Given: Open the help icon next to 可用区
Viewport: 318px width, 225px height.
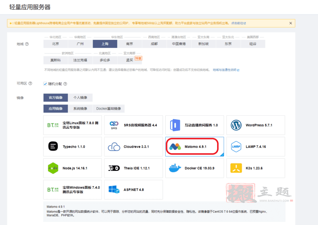Looking at the screenshot, I should [30, 83].
